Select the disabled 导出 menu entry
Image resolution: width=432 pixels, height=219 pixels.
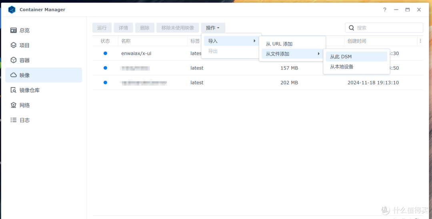coord(231,51)
